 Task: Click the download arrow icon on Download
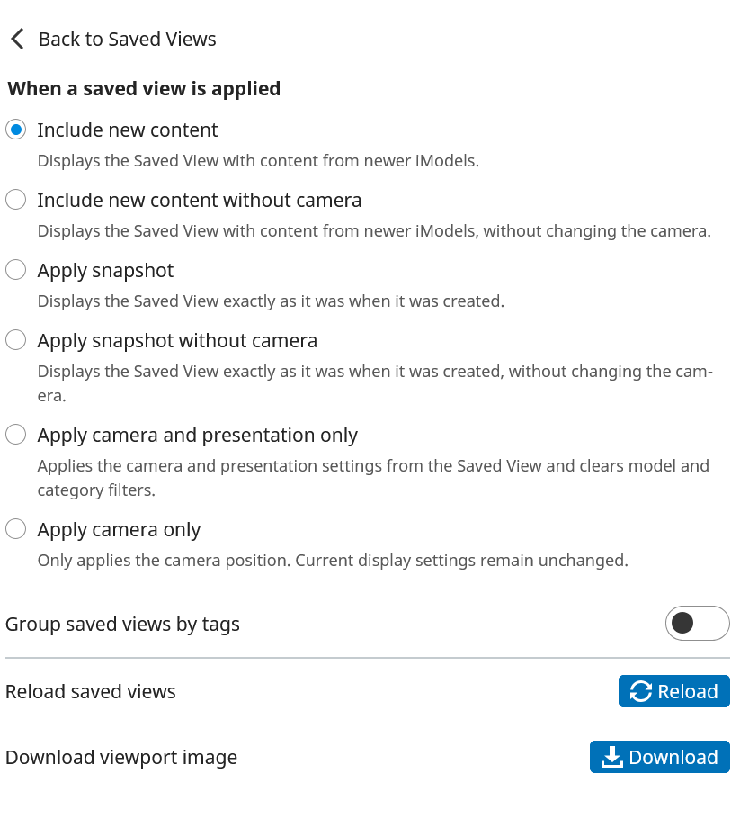pos(611,757)
